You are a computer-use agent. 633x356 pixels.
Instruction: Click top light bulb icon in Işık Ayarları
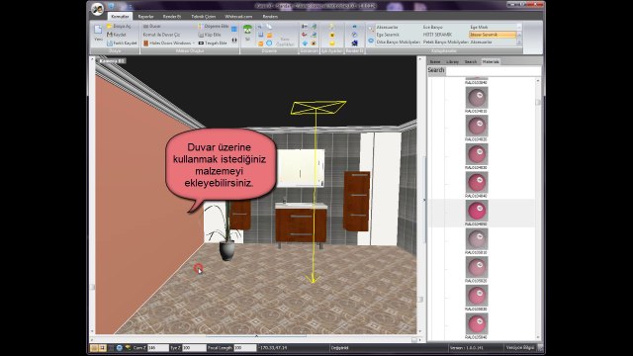pyautogui.click(x=332, y=27)
